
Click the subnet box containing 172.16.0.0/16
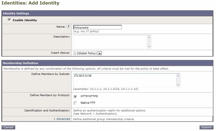(125, 80)
